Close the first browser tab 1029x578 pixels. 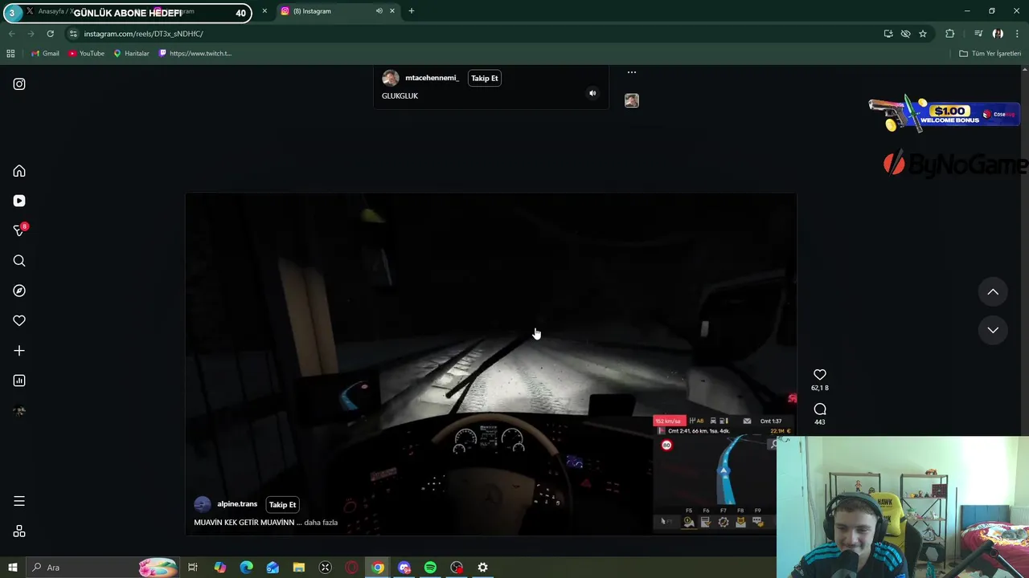[264, 11]
